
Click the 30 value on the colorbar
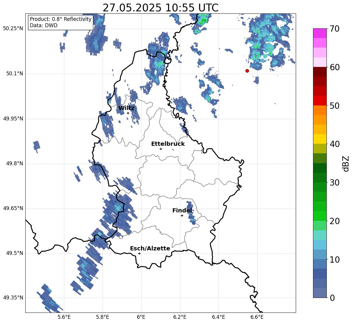coord(335,183)
